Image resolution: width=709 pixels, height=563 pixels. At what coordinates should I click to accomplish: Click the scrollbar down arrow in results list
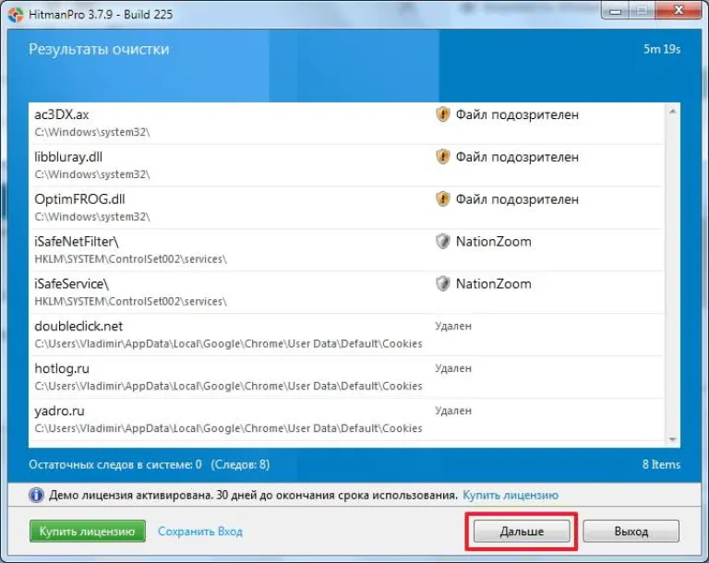(672, 439)
